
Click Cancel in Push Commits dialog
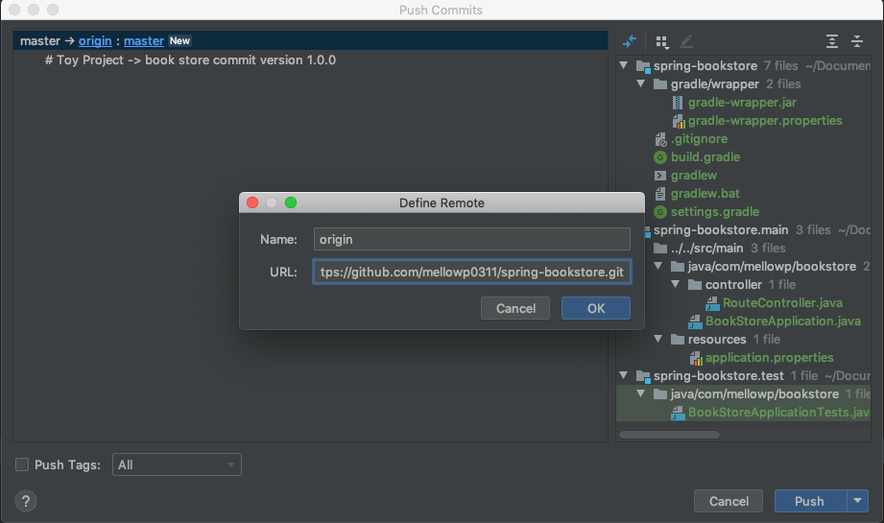click(729, 501)
